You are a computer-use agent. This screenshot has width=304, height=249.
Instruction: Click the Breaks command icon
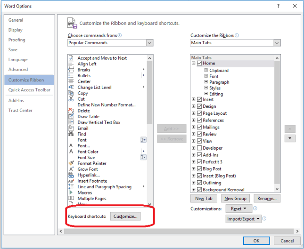[71, 70]
